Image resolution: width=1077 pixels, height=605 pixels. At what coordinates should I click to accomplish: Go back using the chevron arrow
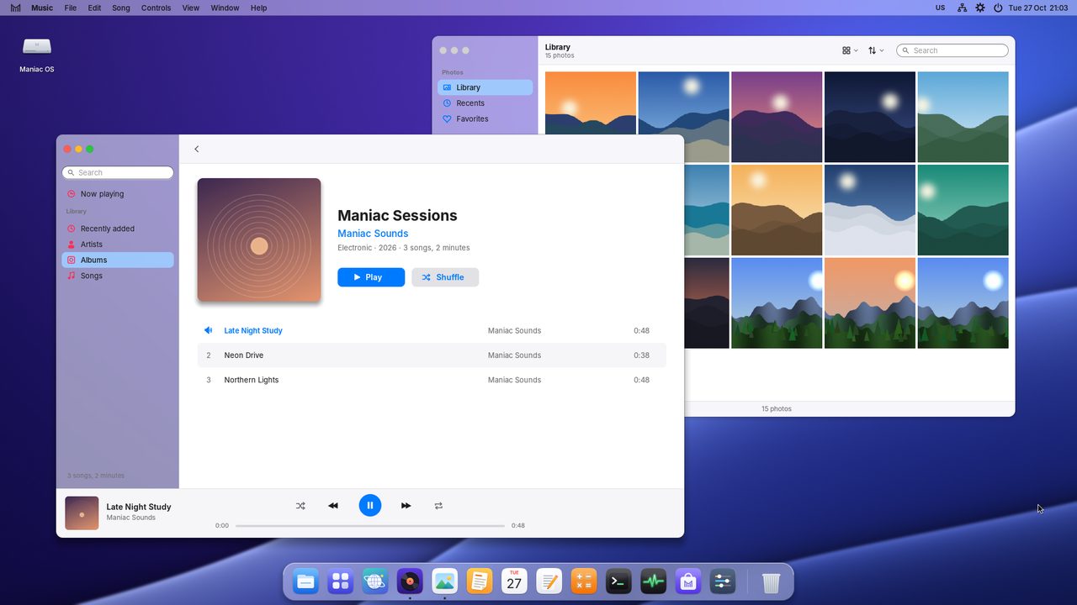[x=197, y=149]
